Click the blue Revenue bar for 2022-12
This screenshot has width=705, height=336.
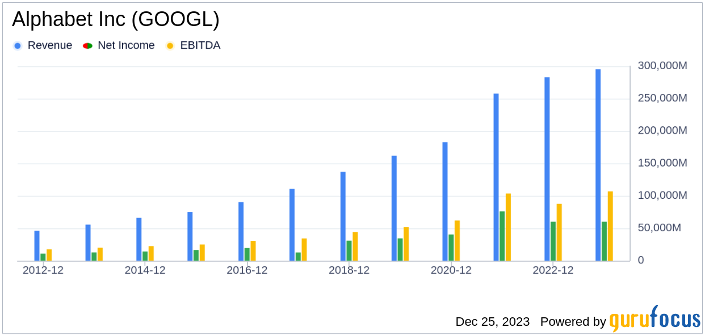click(x=547, y=169)
